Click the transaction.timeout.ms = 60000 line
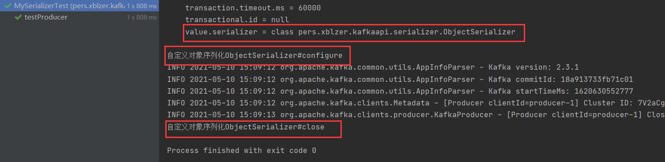This screenshot has height=162, width=665. point(253,8)
